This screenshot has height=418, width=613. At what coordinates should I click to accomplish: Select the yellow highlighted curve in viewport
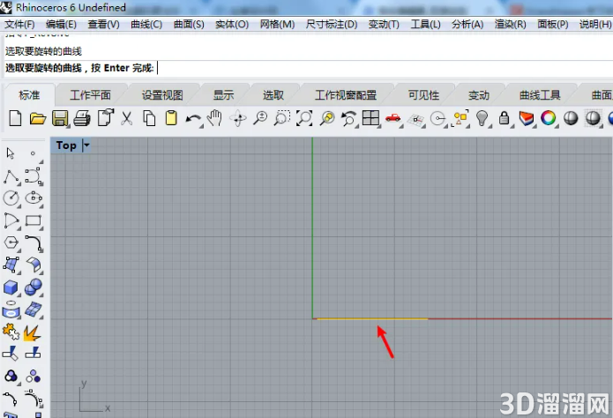click(x=372, y=318)
